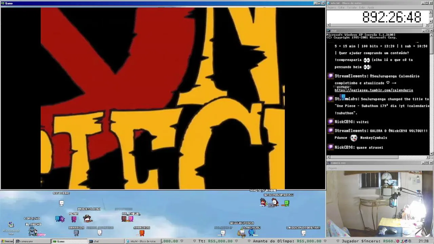The width and height of the screenshot is (434, 244).
Task: Open the Formatar menu in Bloco de notas
Action: pos(352,7)
